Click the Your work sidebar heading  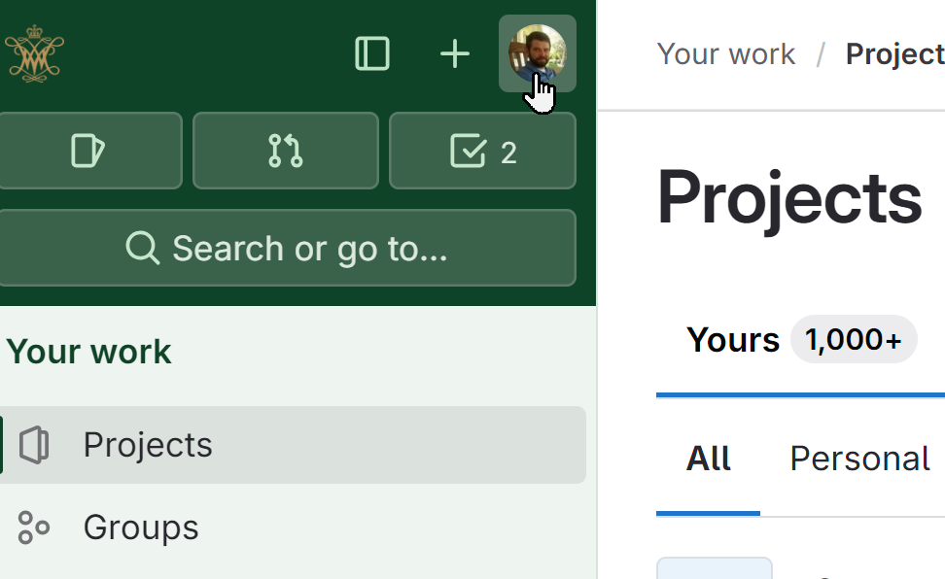tap(88, 352)
